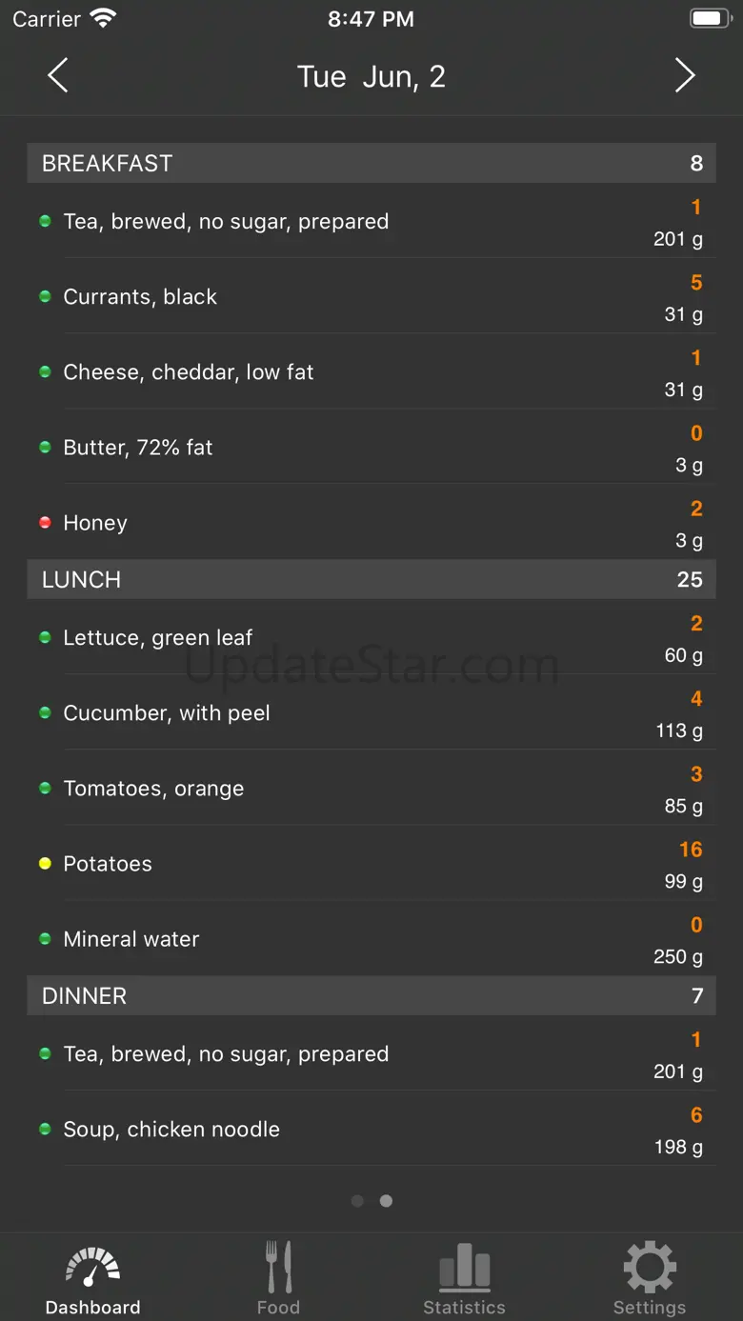Tap the Tue Jun, 2 date title
The image size is (743, 1321).
point(371,77)
